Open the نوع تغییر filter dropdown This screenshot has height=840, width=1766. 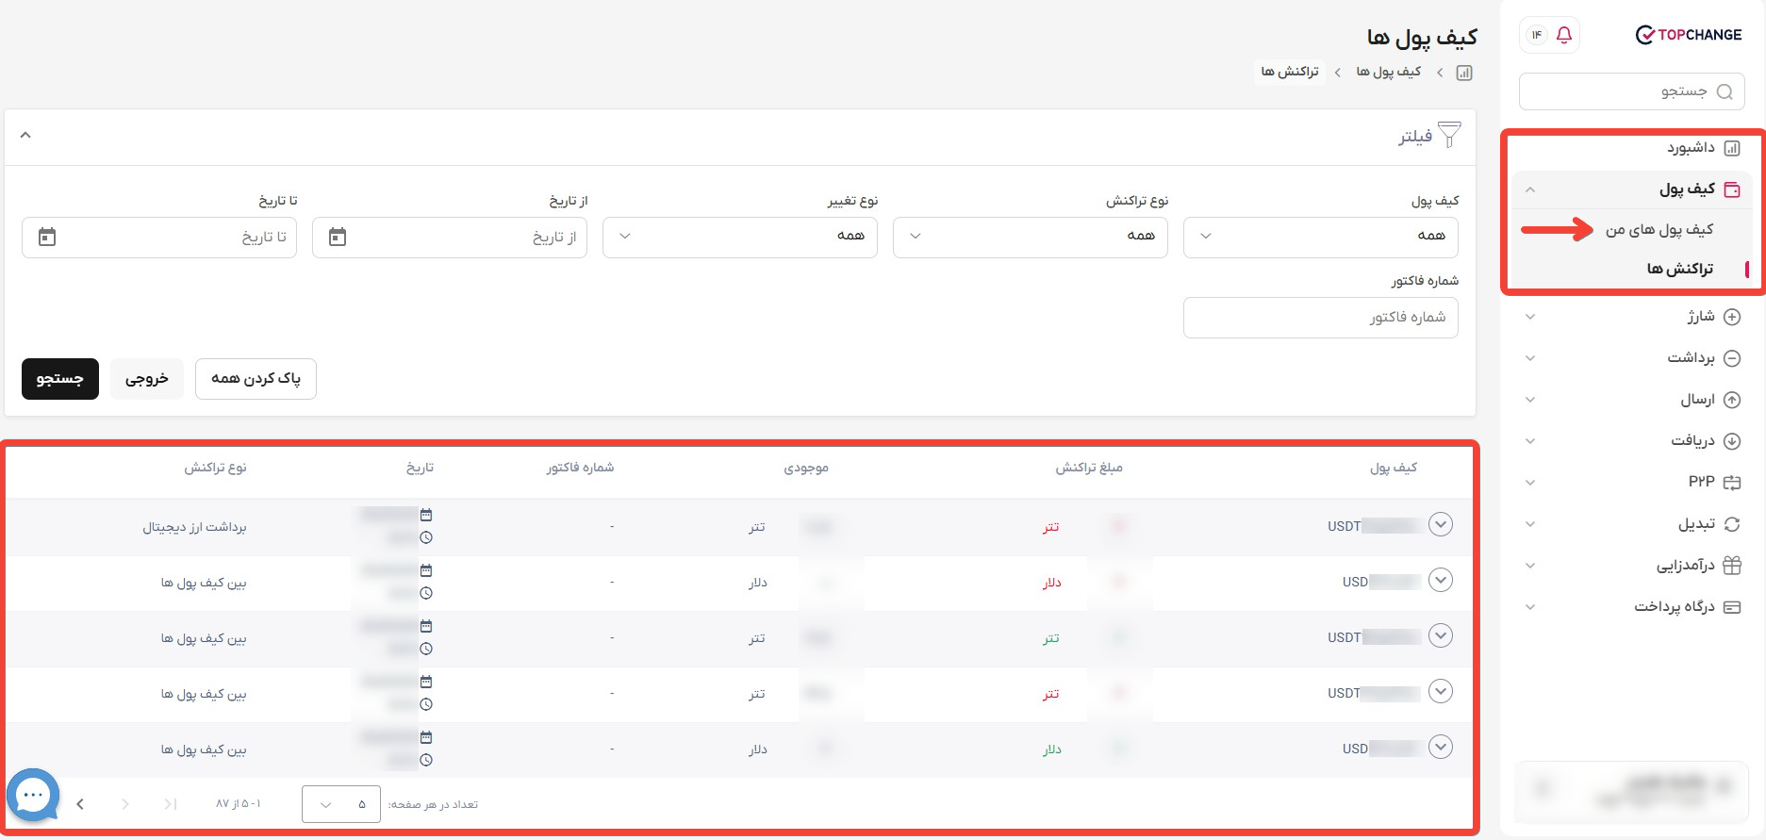click(739, 237)
